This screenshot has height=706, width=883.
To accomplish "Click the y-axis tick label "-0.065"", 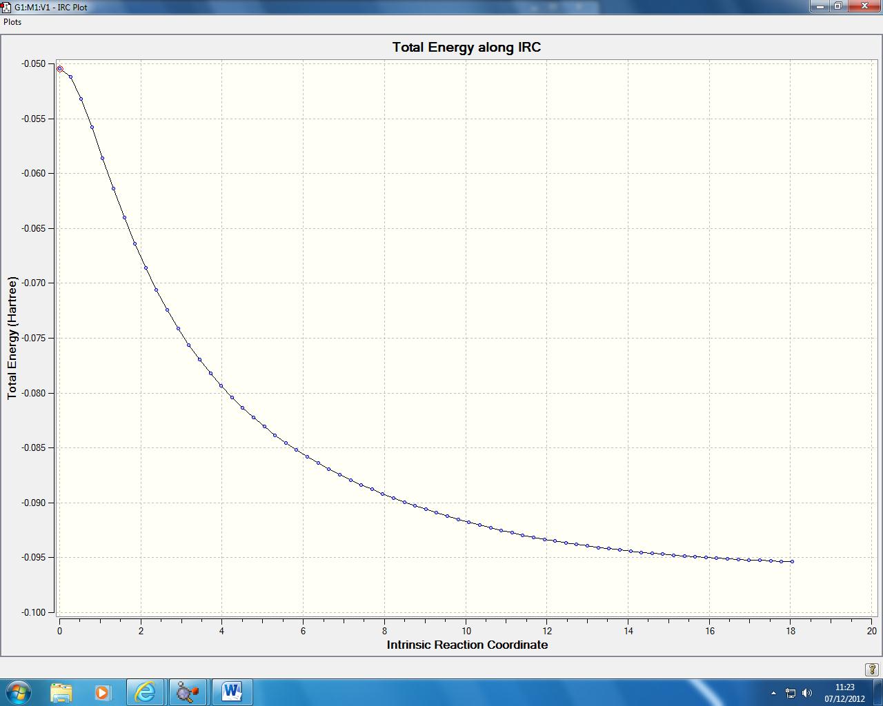I will (x=33, y=228).
